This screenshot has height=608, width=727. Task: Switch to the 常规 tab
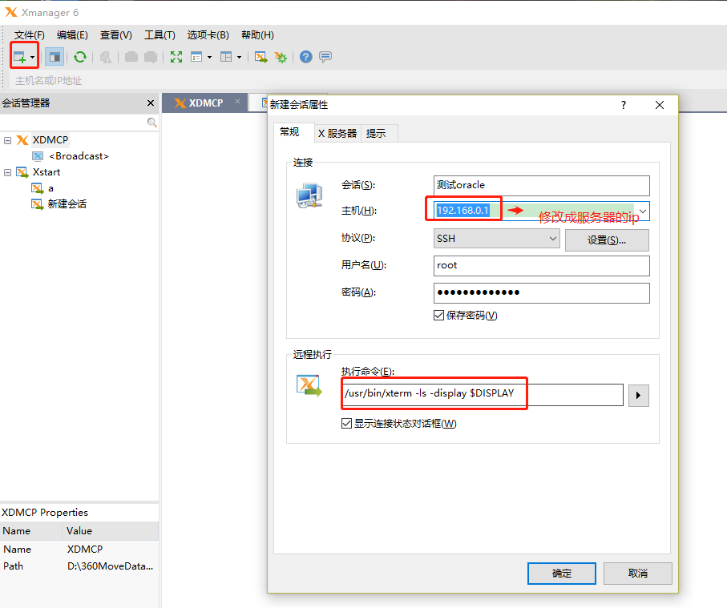[x=289, y=132]
